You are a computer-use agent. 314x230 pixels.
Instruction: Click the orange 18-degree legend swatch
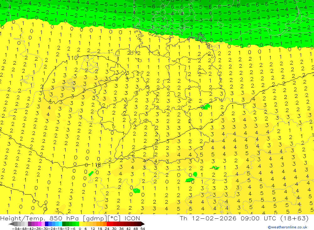101,224
